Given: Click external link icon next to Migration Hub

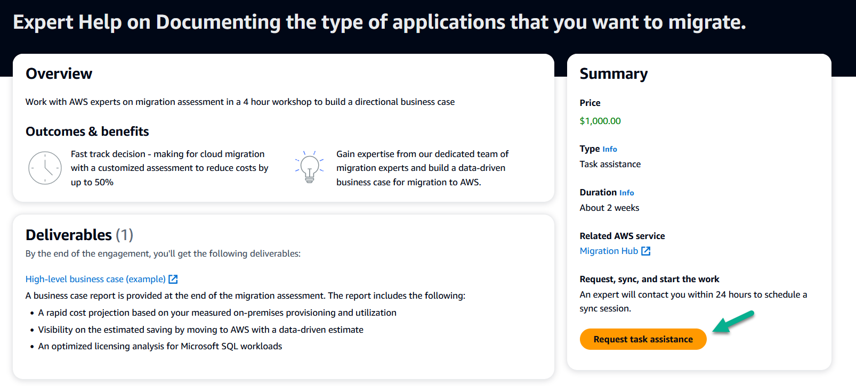Looking at the screenshot, I should (645, 251).
